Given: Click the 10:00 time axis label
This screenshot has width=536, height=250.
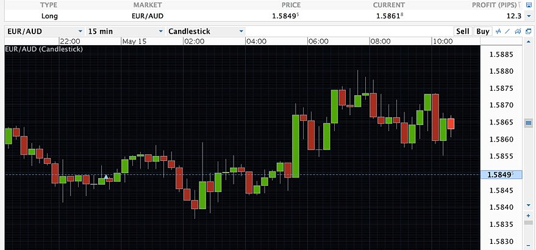Looking at the screenshot, I should point(443,41).
